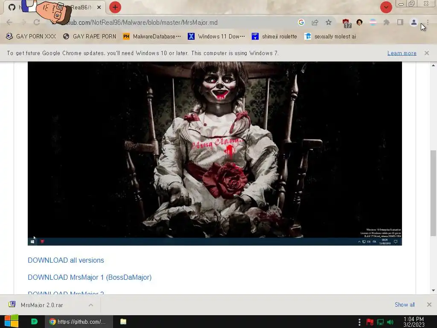Click the GitHub favicon on the tab

[12, 7]
